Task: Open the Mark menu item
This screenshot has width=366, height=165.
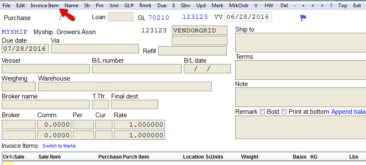Action: [218, 6]
